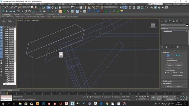Select Polygon sub-object level icon

tap(177, 55)
